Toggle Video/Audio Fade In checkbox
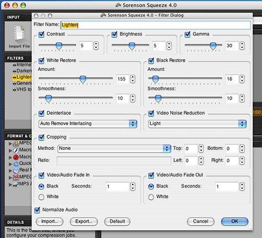Viewport: 262px width, 238px height. pos(41,175)
